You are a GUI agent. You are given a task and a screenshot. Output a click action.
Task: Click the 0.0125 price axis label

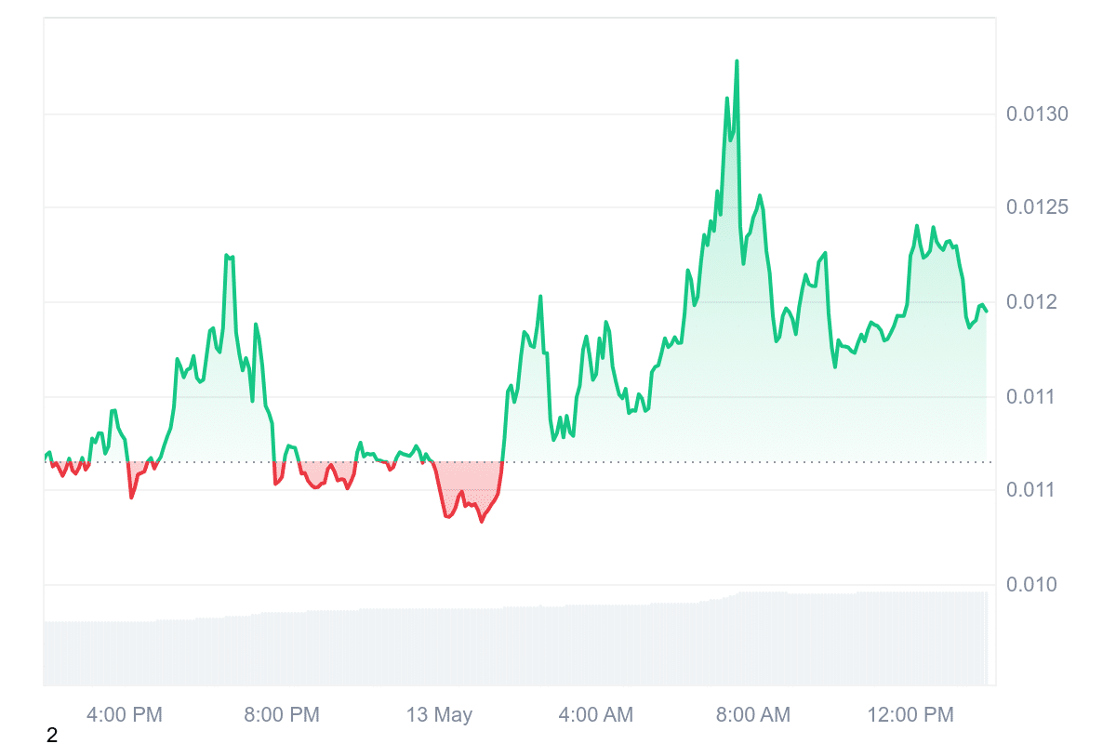1037,206
